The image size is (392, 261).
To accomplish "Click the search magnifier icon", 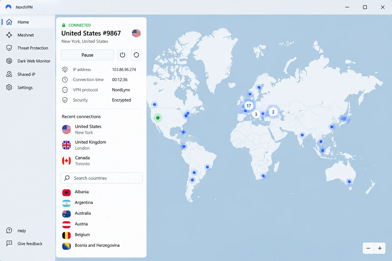I will tap(67, 178).
